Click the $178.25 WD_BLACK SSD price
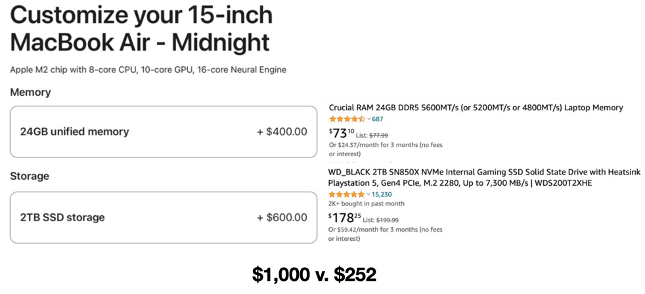The height and width of the screenshot is (294, 645). [x=344, y=218]
